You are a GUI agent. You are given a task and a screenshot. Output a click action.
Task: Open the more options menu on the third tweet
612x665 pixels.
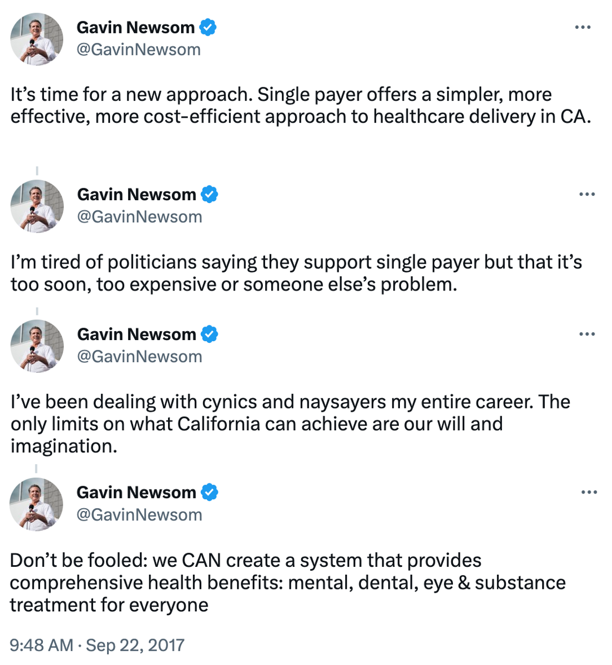(x=587, y=334)
